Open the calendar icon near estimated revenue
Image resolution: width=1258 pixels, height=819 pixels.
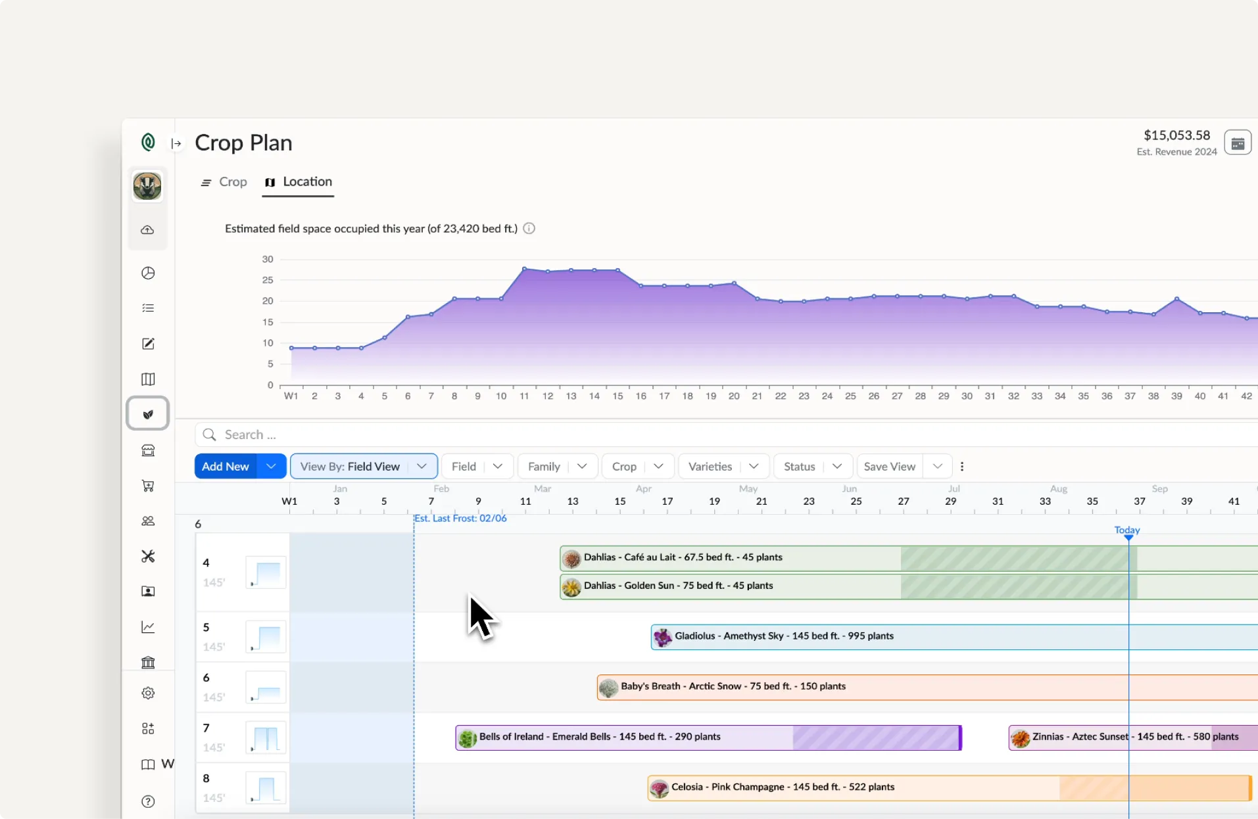1238,142
